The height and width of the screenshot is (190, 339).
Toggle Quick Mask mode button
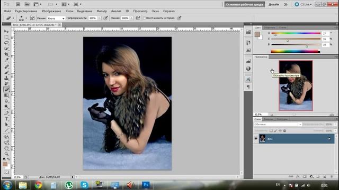pos(6,173)
